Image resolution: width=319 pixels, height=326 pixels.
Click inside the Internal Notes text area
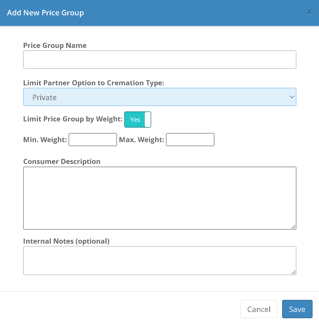click(x=159, y=260)
